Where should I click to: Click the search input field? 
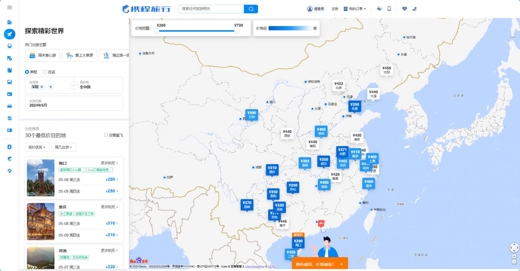[x=211, y=9]
